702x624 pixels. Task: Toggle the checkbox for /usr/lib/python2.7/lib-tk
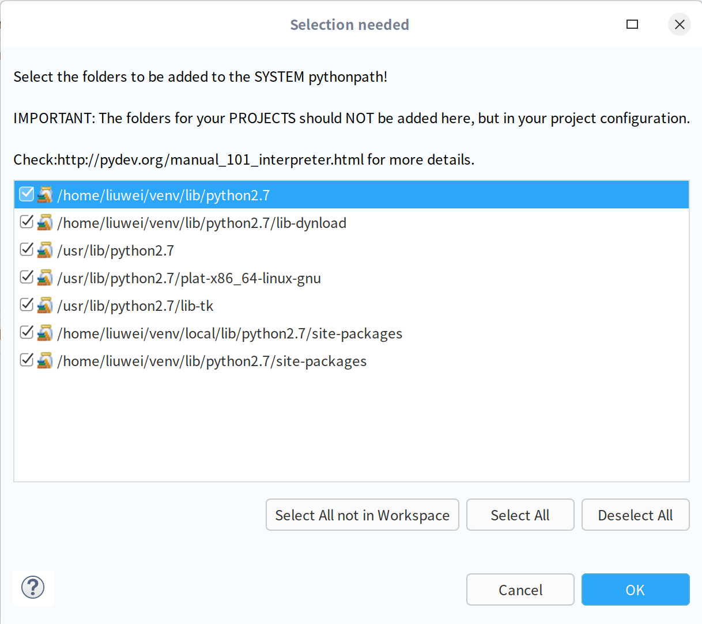27,305
